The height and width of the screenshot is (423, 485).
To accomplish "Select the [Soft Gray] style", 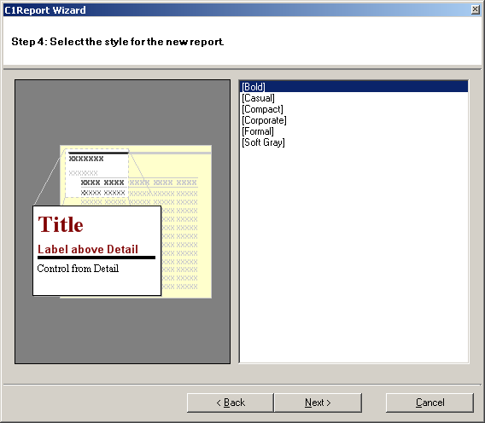I will [x=263, y=142].
